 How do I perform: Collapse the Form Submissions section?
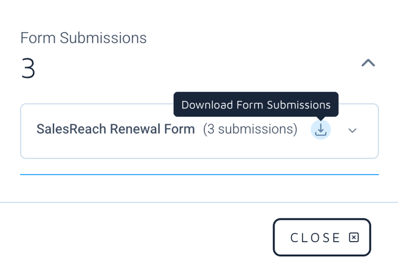(368, 62)
